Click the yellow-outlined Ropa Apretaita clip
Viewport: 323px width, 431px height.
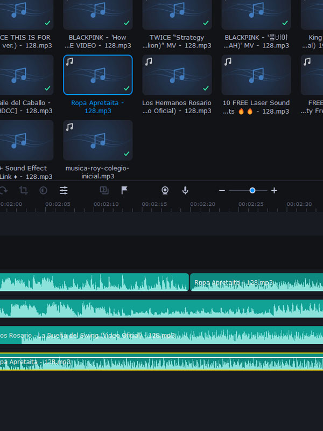(x=161, y=363)
